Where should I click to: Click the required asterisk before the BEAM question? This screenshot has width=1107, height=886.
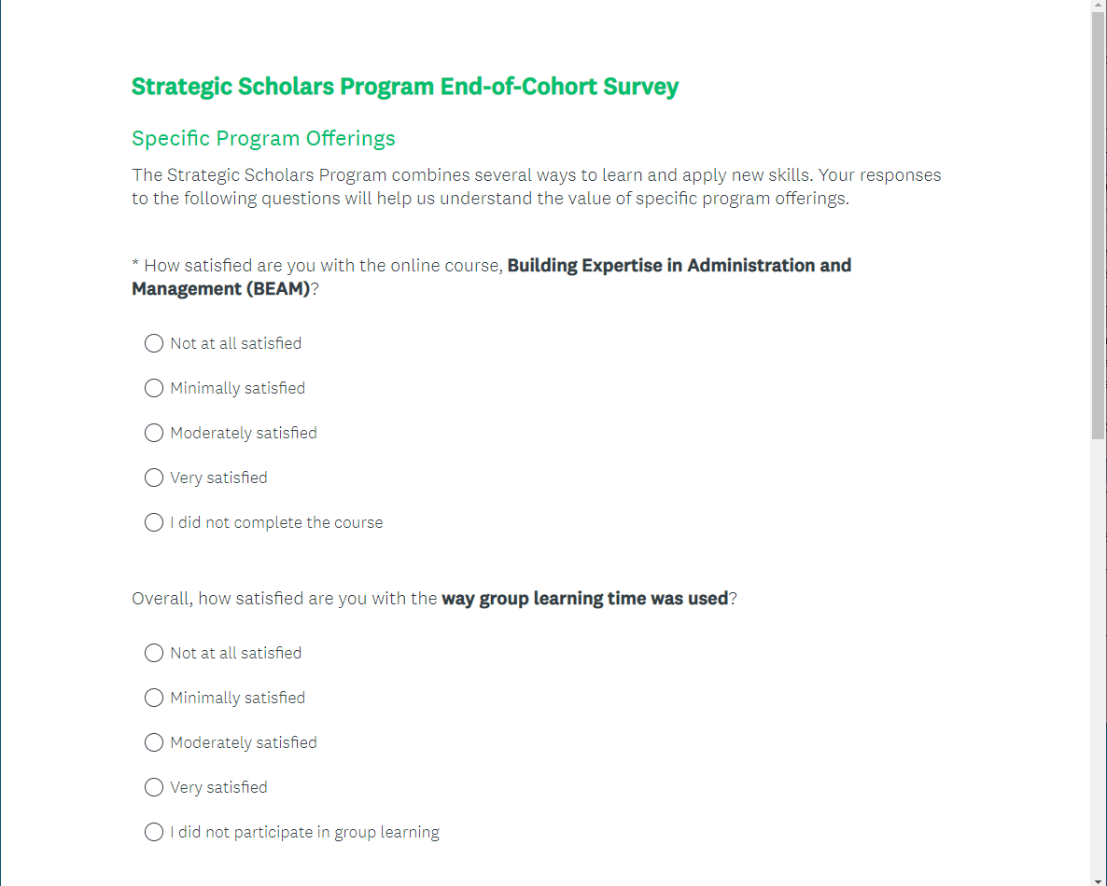coord(135,266)
